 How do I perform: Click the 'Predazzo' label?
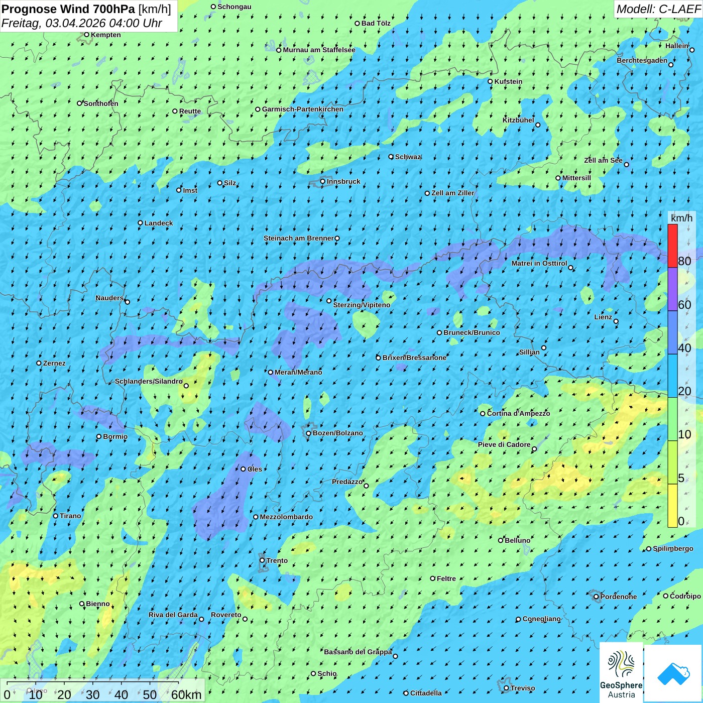(x=347, y=482)
